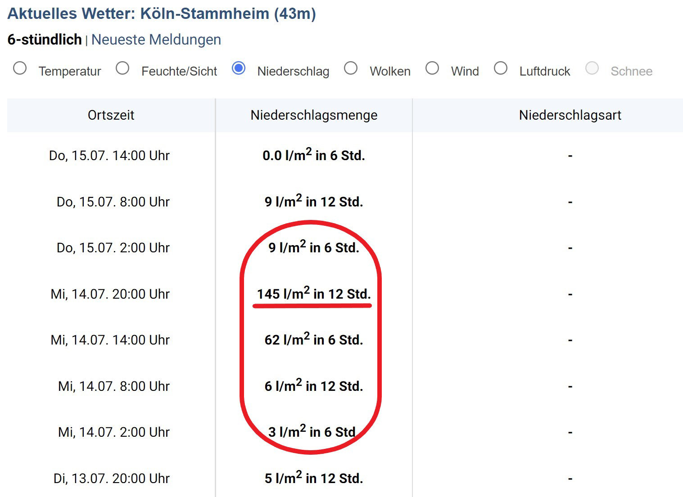Click the Aktuelles Wetter Köln-Stammheim heading
683x497 pixels.
point(162,13)
